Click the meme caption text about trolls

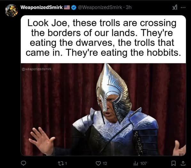coord(103,38)
